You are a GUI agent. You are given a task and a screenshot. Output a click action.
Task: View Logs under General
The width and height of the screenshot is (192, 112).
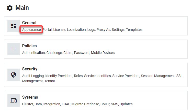pos(91,30)
